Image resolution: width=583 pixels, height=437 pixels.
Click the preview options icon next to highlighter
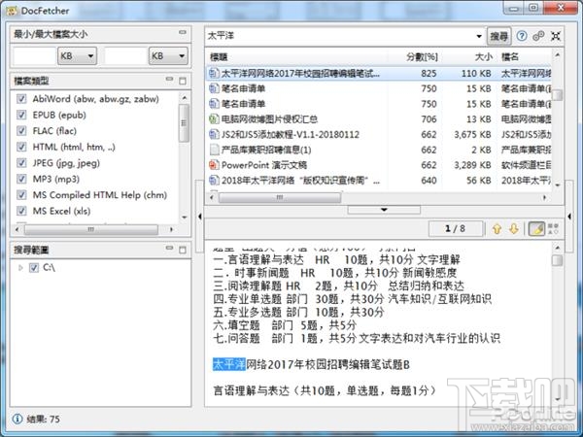click(x=553, y=229)
